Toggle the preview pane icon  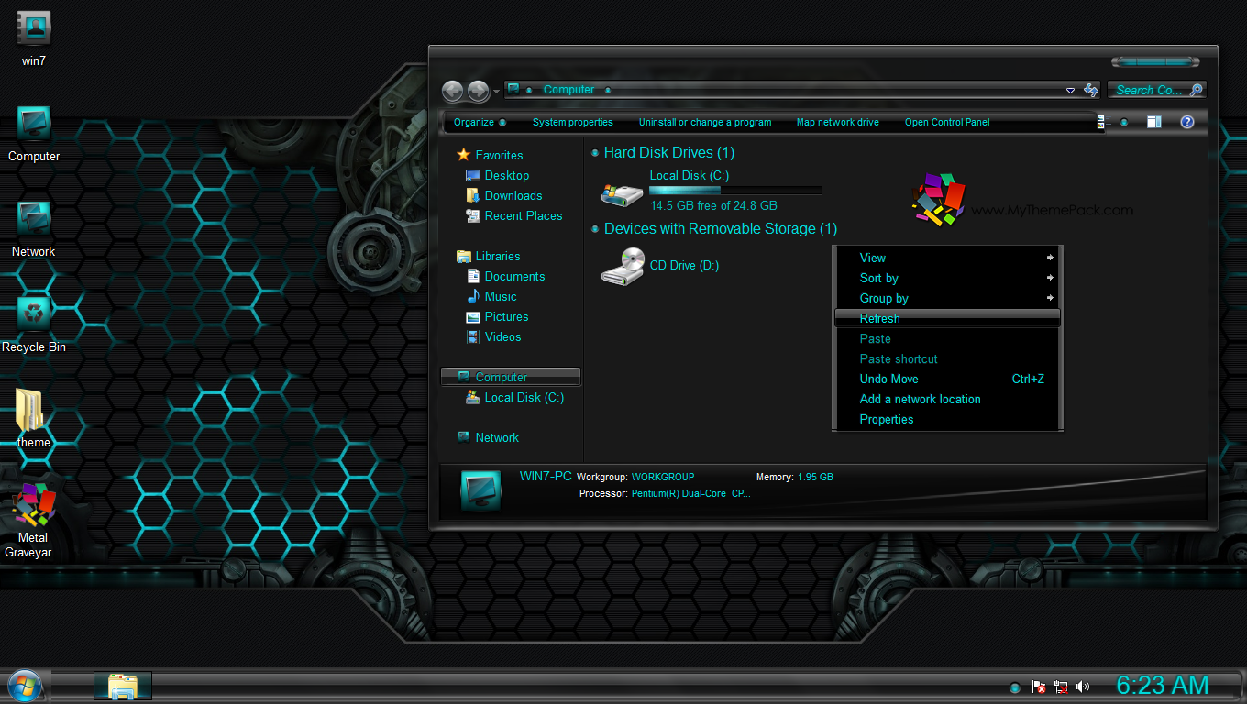pos(1154,122)
